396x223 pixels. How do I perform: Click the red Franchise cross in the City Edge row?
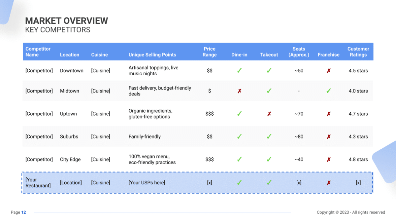(x=328, y=159)
